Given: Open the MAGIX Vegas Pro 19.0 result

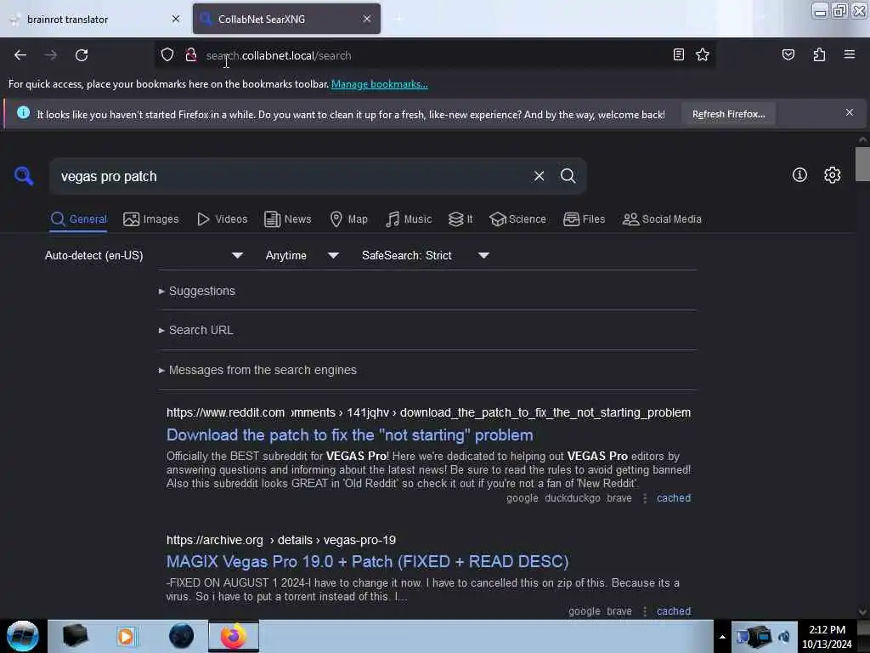Looking at the screenshot, I should pyautogui.click(x=367, y=561).
